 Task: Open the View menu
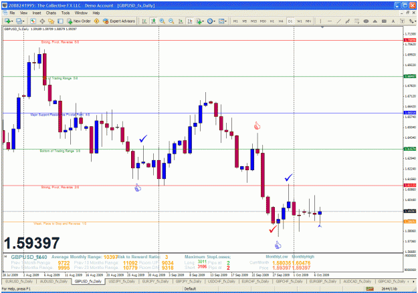pos(23,13)
